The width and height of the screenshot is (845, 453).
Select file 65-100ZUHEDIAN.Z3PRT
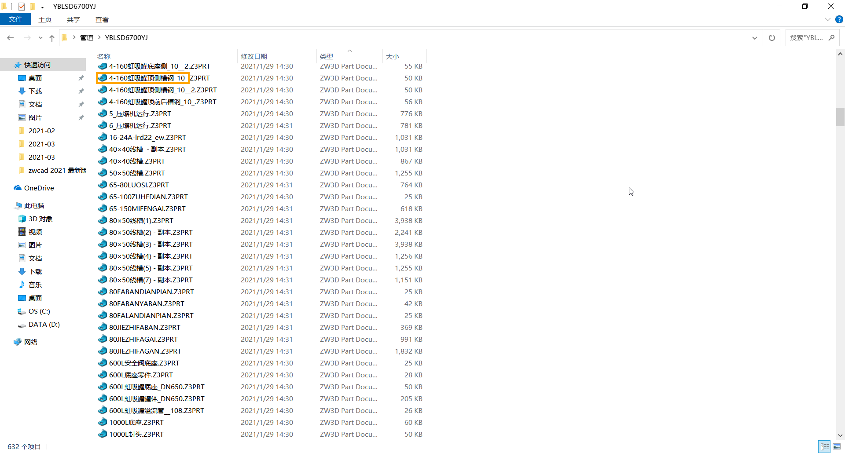tap(148, 197)
